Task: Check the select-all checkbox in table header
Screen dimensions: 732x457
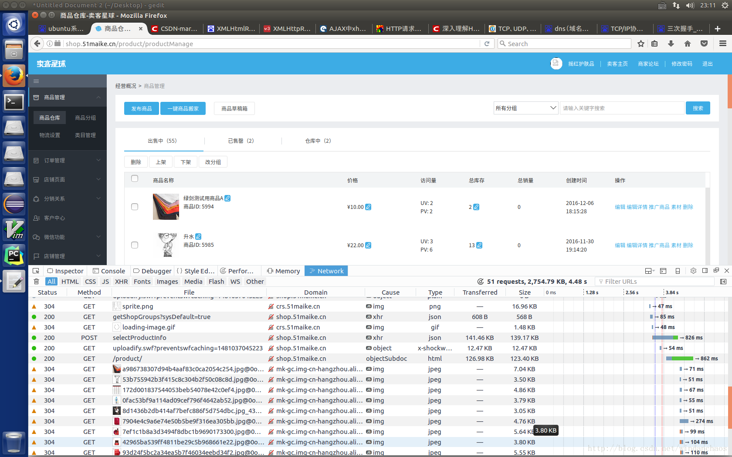Action: coord(135,178)
